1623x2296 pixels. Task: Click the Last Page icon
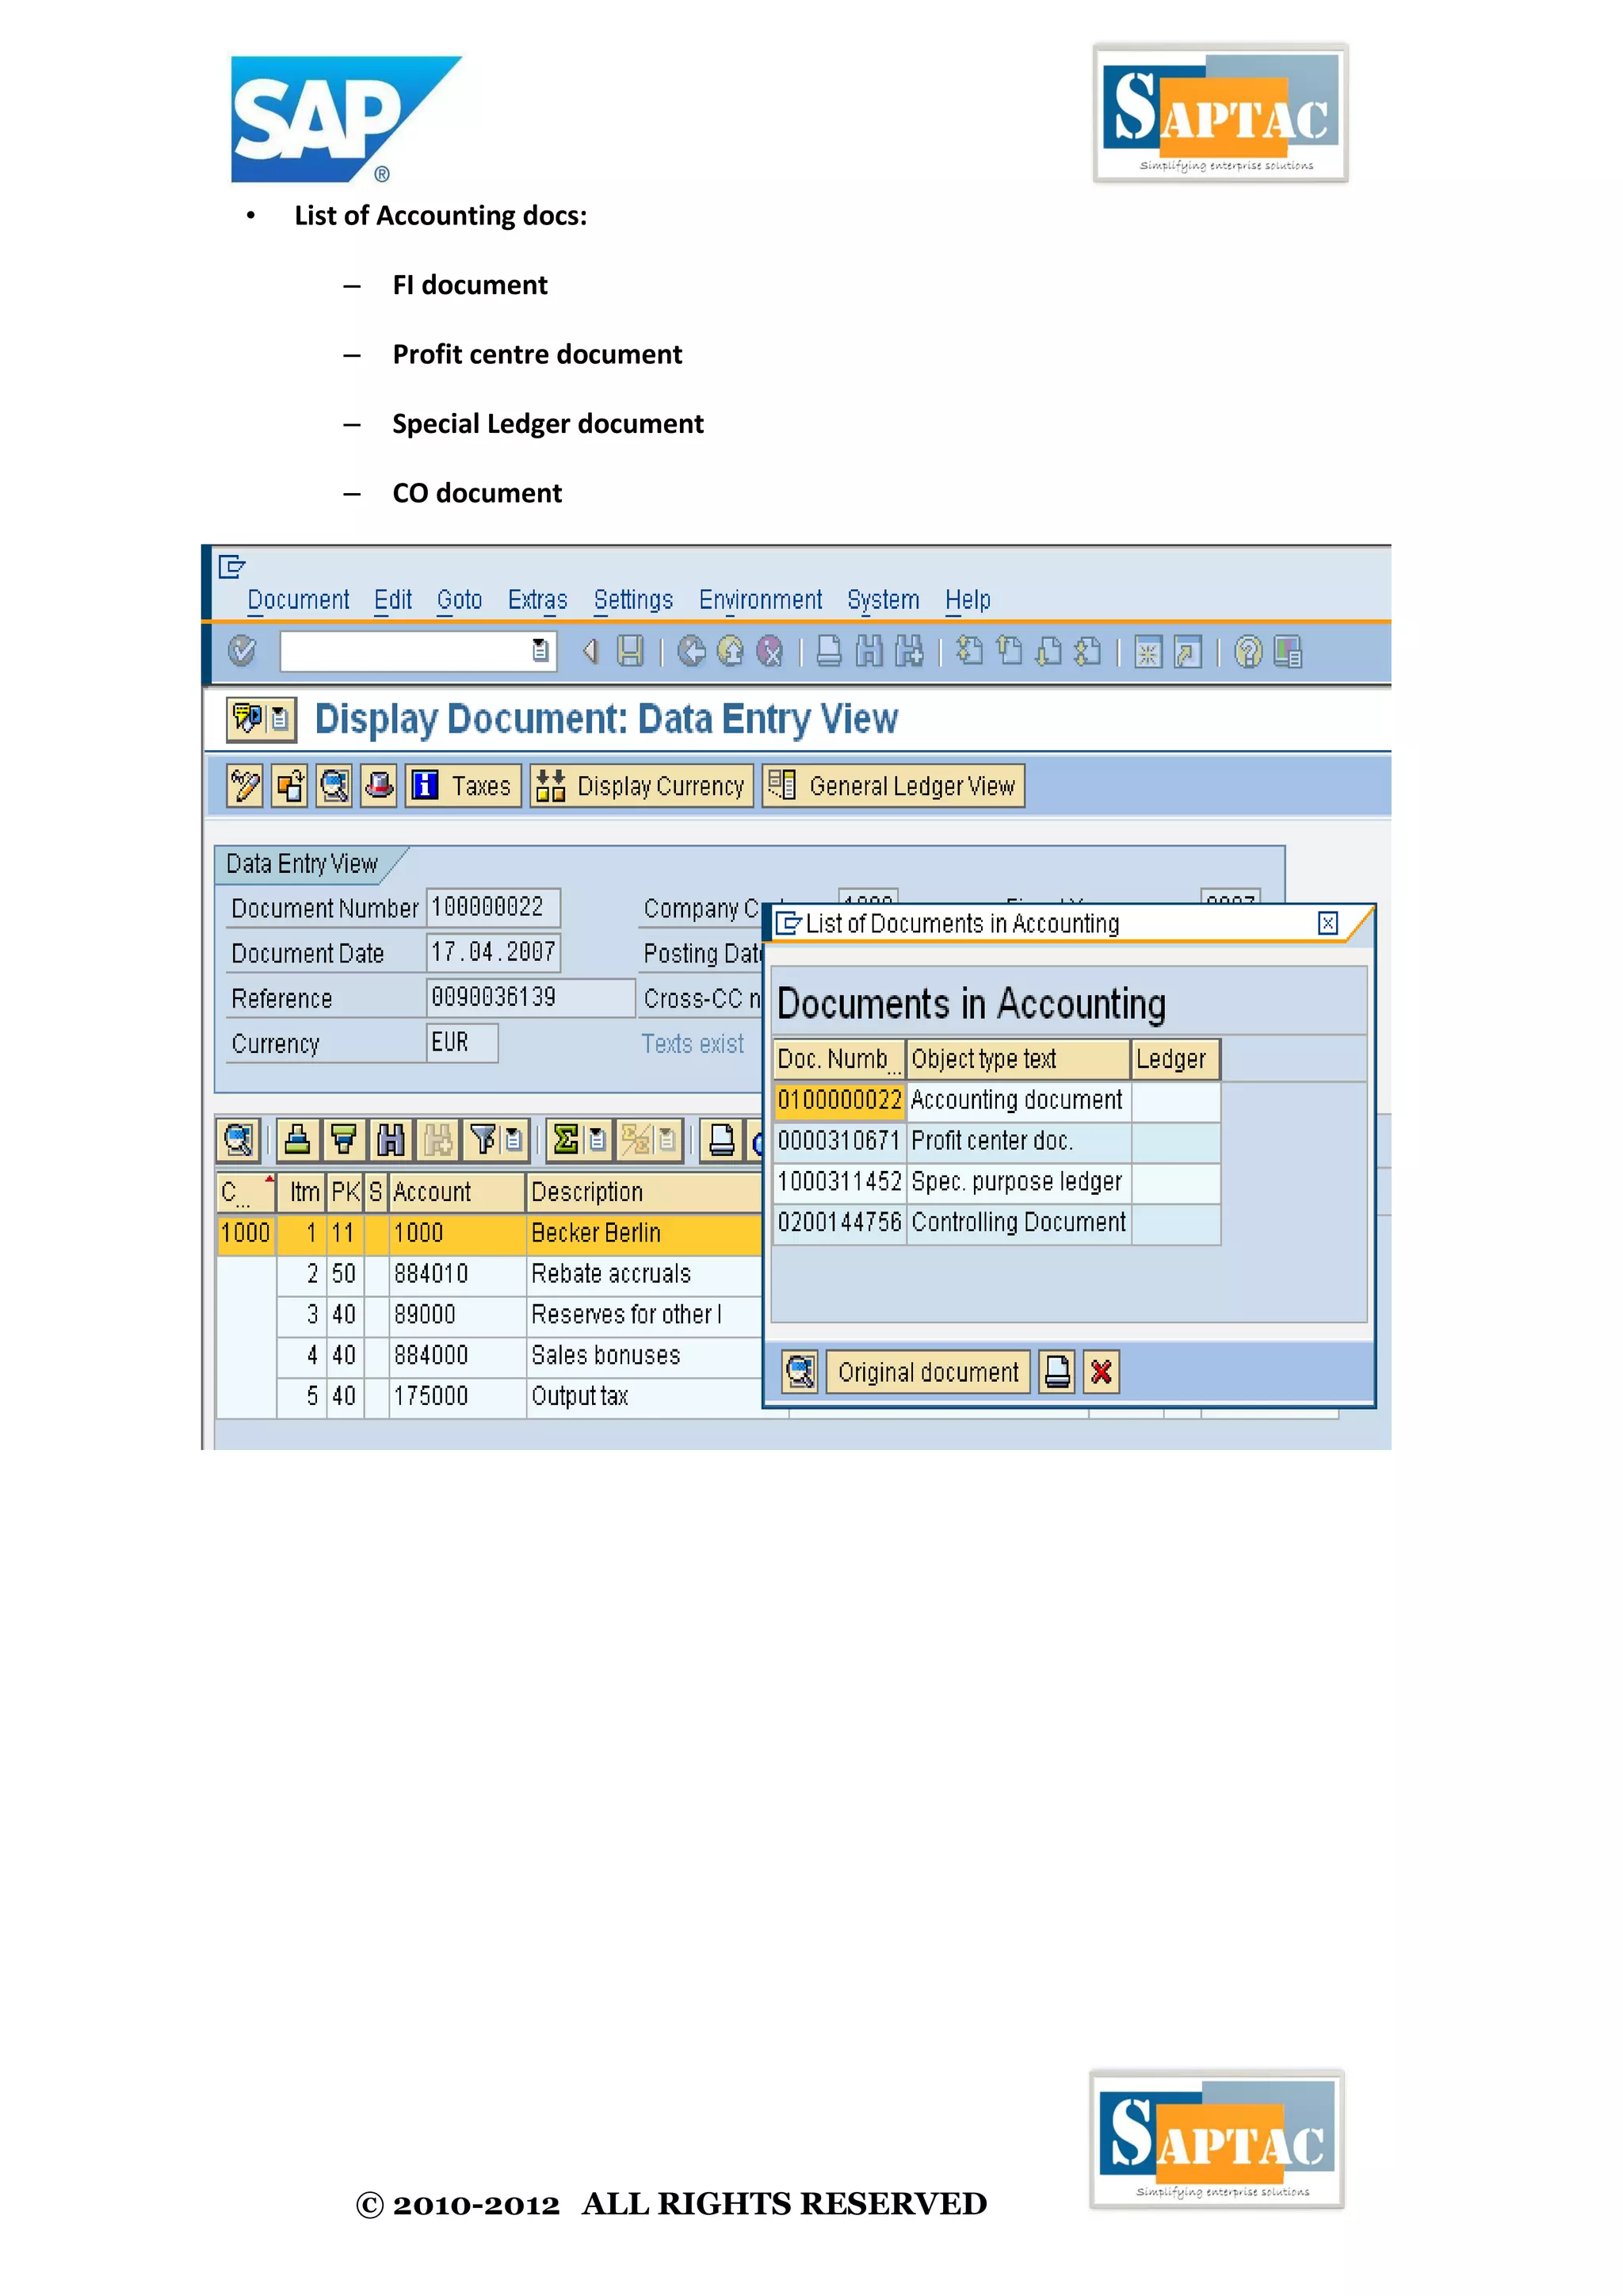1087,651
